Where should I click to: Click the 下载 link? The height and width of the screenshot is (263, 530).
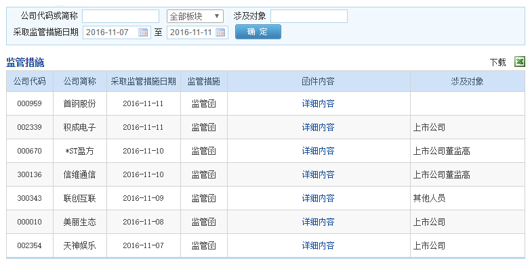tap(498, 62)
